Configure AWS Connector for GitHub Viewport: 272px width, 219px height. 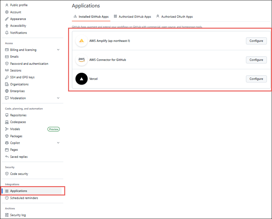(256, 60)
